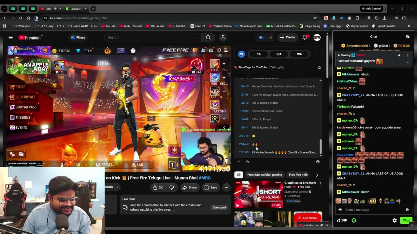This screenshot has width=417, height=234.
Task: Open options for Grandmaster Live Rank video
Action: tap(320, 184)
